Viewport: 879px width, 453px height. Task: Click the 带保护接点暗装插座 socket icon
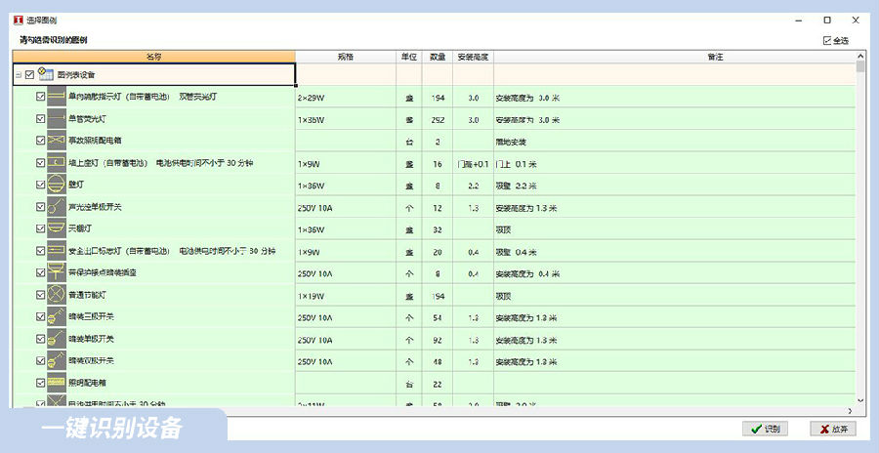tap(57, 272)
